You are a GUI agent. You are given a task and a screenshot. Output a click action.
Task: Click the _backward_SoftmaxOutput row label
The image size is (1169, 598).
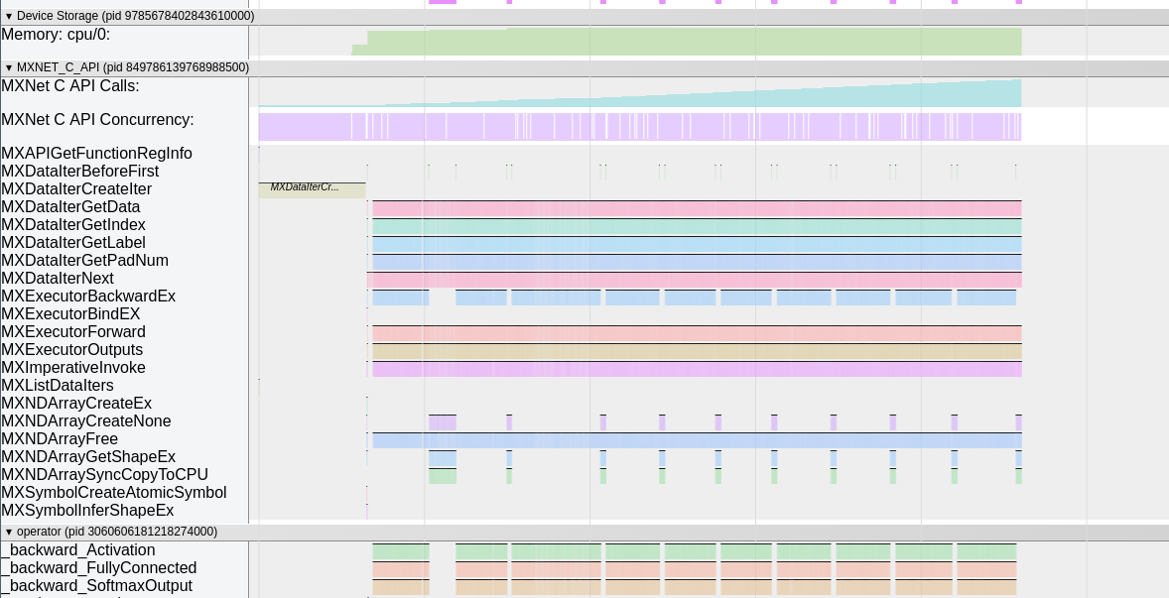tap(97, 586)
